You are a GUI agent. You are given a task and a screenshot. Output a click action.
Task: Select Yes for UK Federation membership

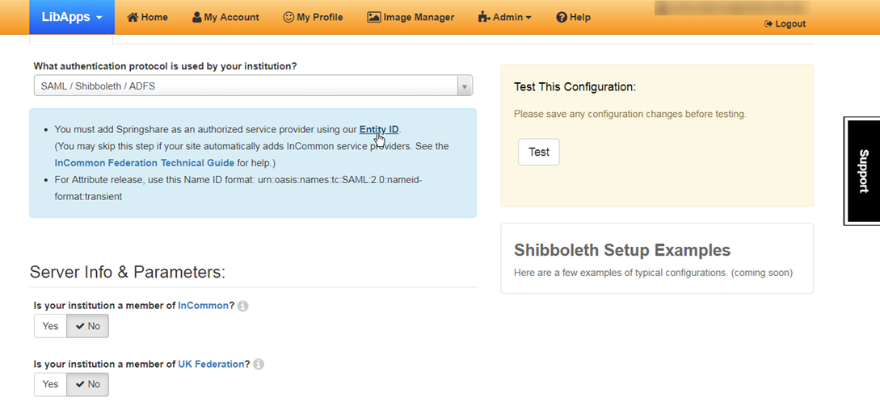[x=51, y=384]
